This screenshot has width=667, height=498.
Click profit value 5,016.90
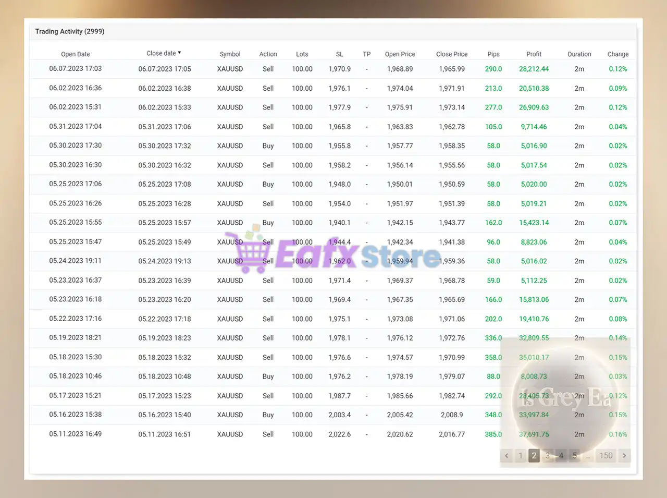(534, 146)
